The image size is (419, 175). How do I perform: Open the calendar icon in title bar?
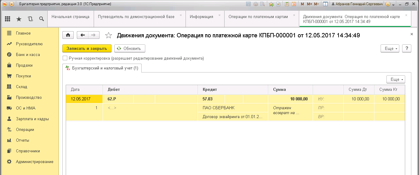click(x=294, y=4)
